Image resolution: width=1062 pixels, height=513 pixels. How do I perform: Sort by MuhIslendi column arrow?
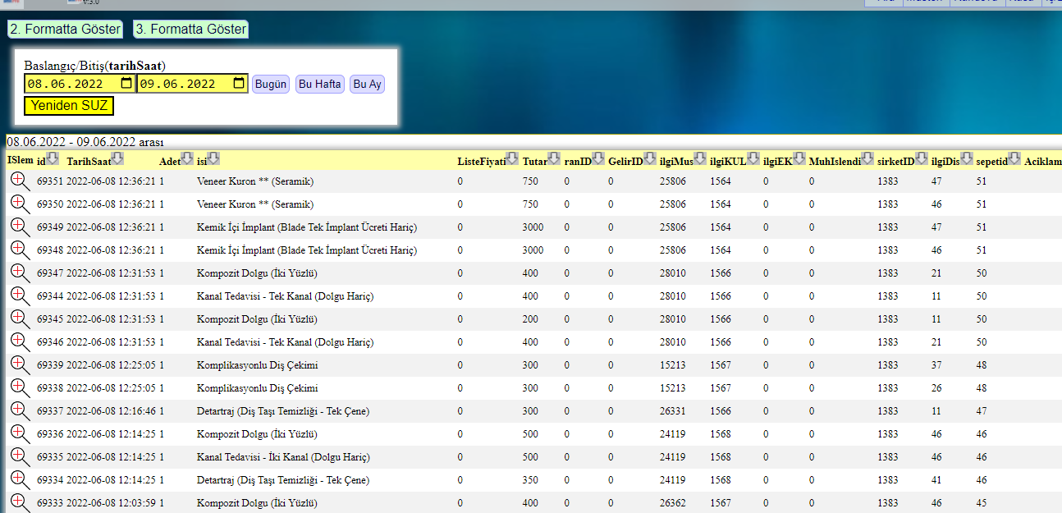(x=867, y=158)
